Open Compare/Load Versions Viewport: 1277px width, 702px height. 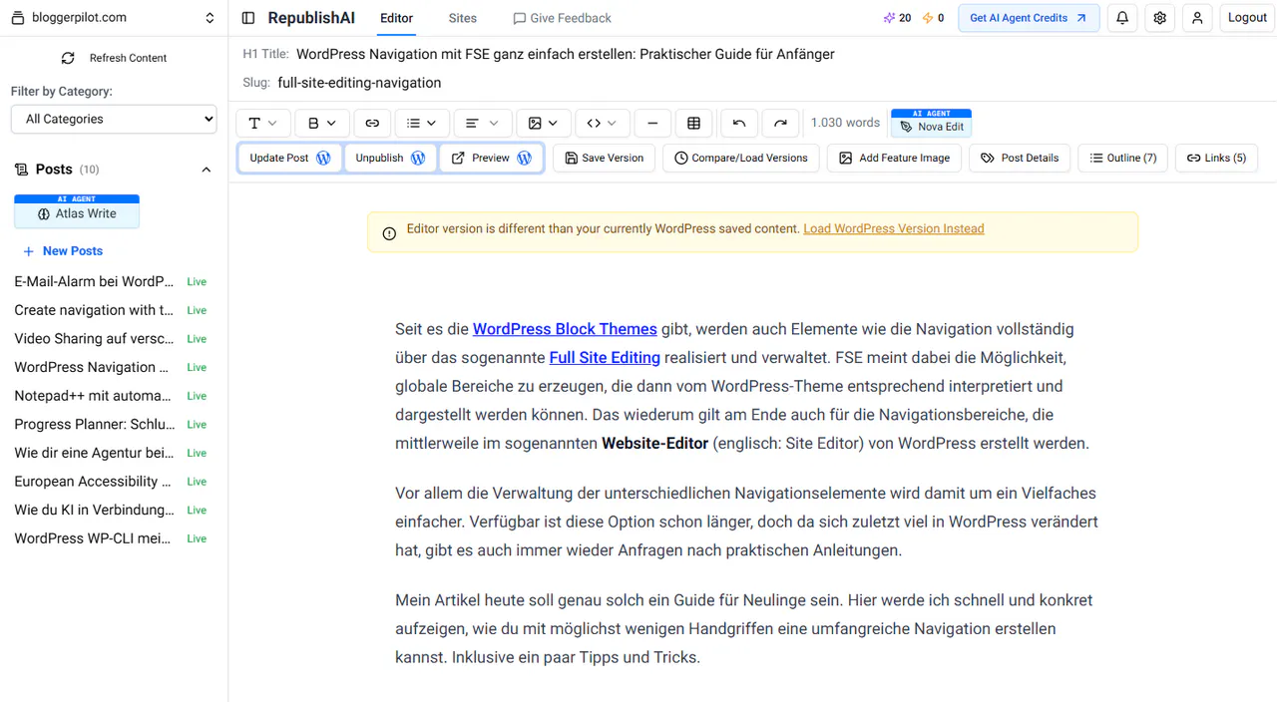coord(741,158)
